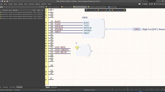The image size is (165, 92).
Task: Open the Project menu
Action: [10, 4]
